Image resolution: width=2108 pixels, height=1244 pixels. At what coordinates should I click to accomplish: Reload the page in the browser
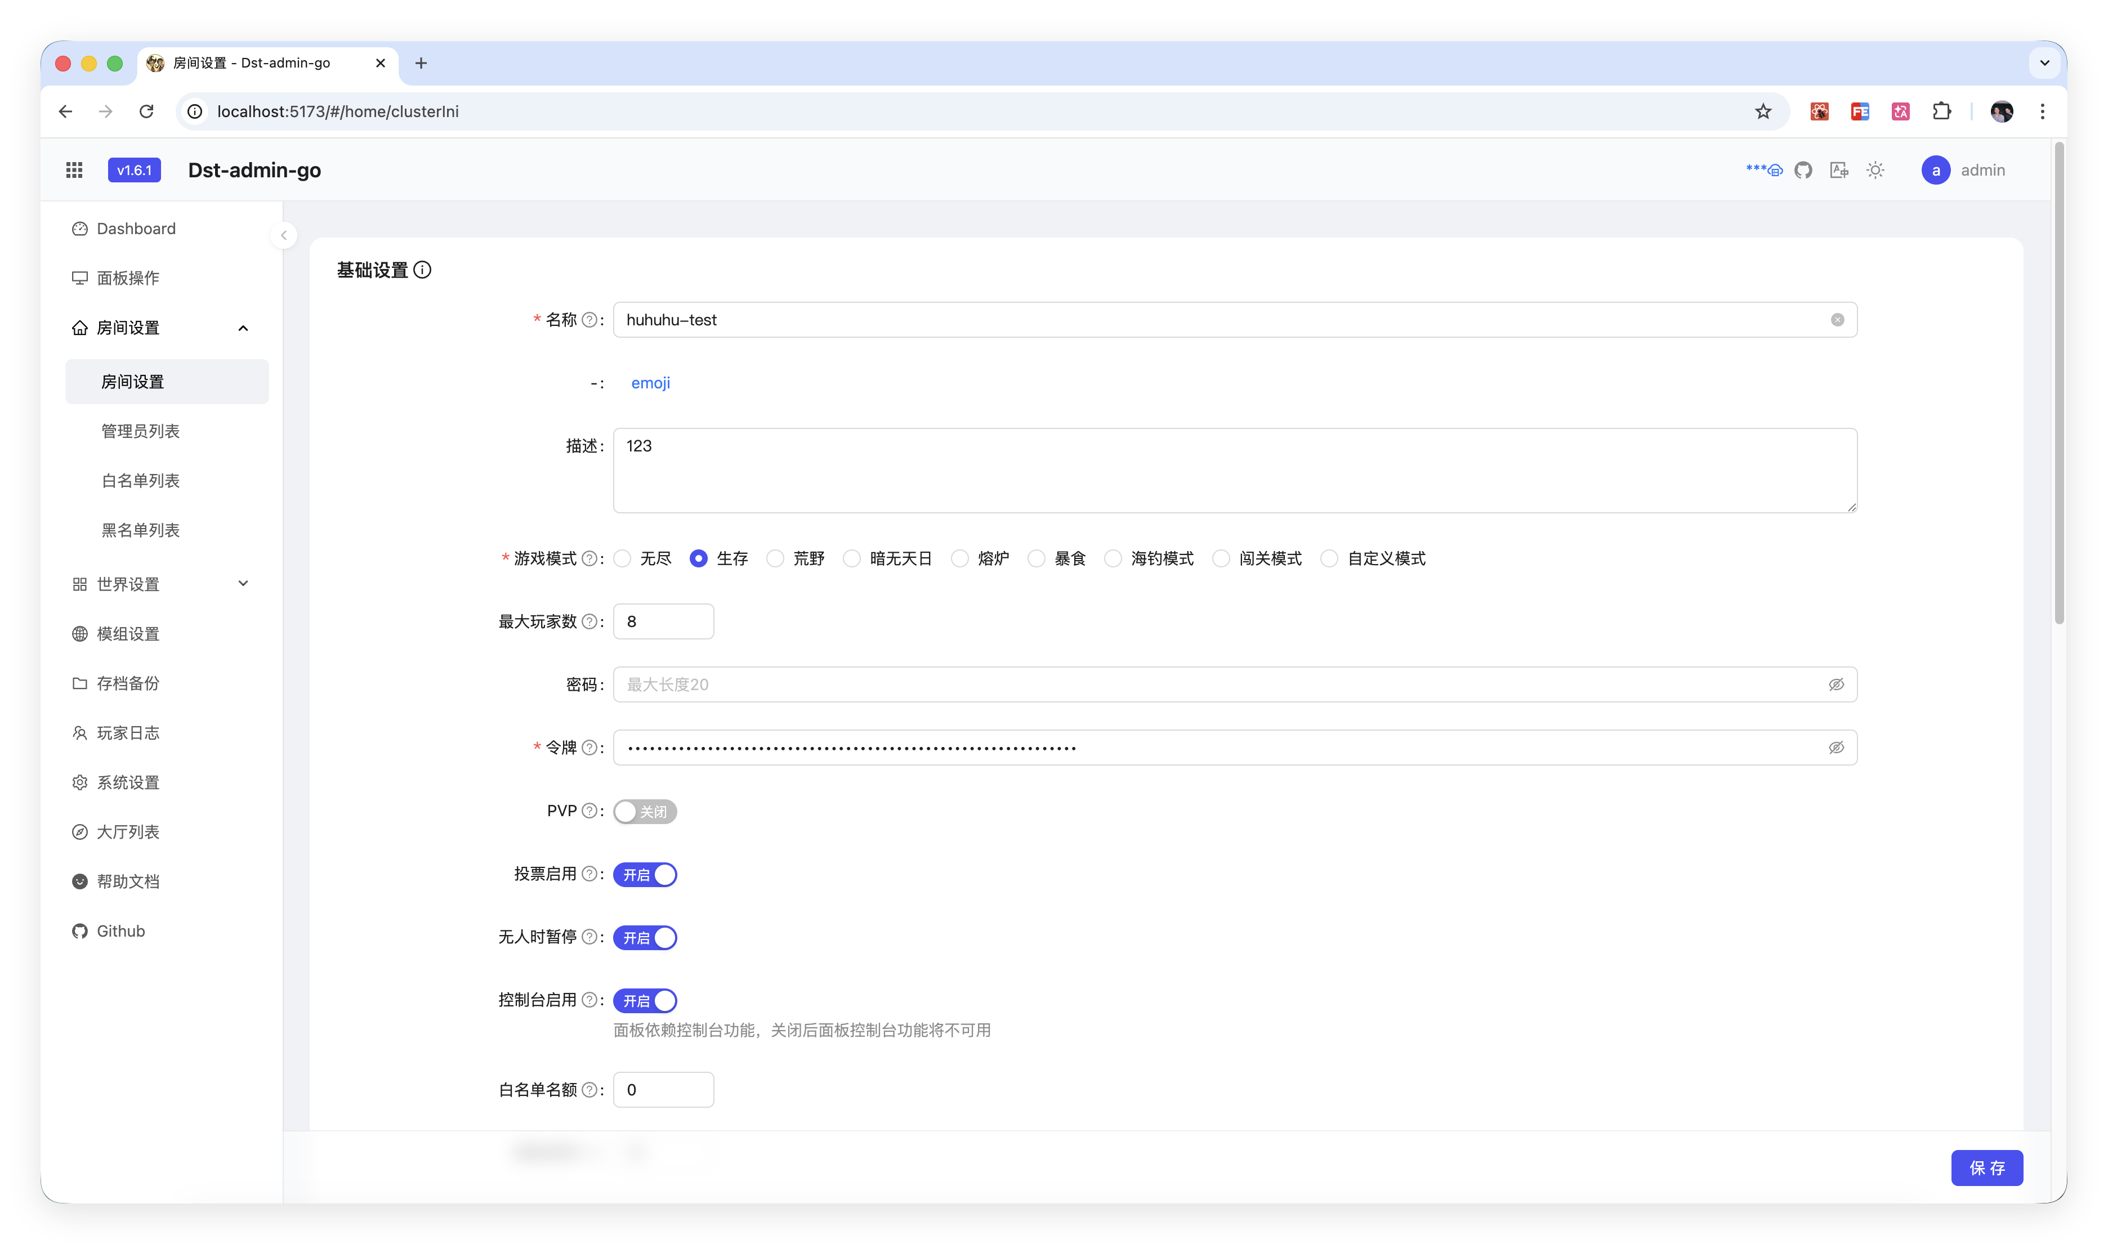146,111
